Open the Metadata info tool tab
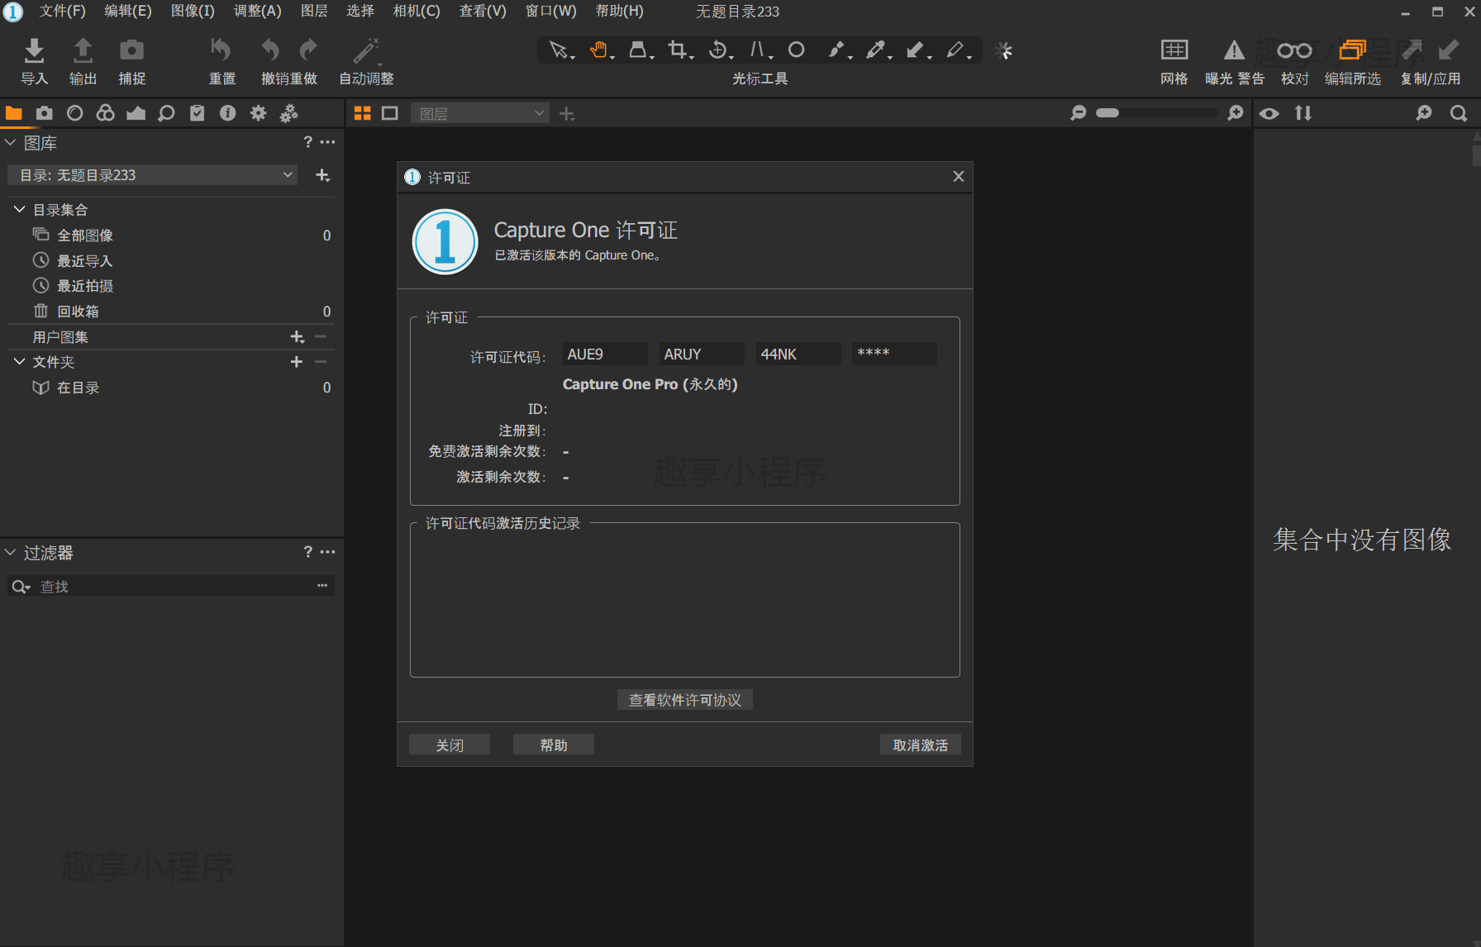Viewport: 1481px width, 947px height. point(227,113)
